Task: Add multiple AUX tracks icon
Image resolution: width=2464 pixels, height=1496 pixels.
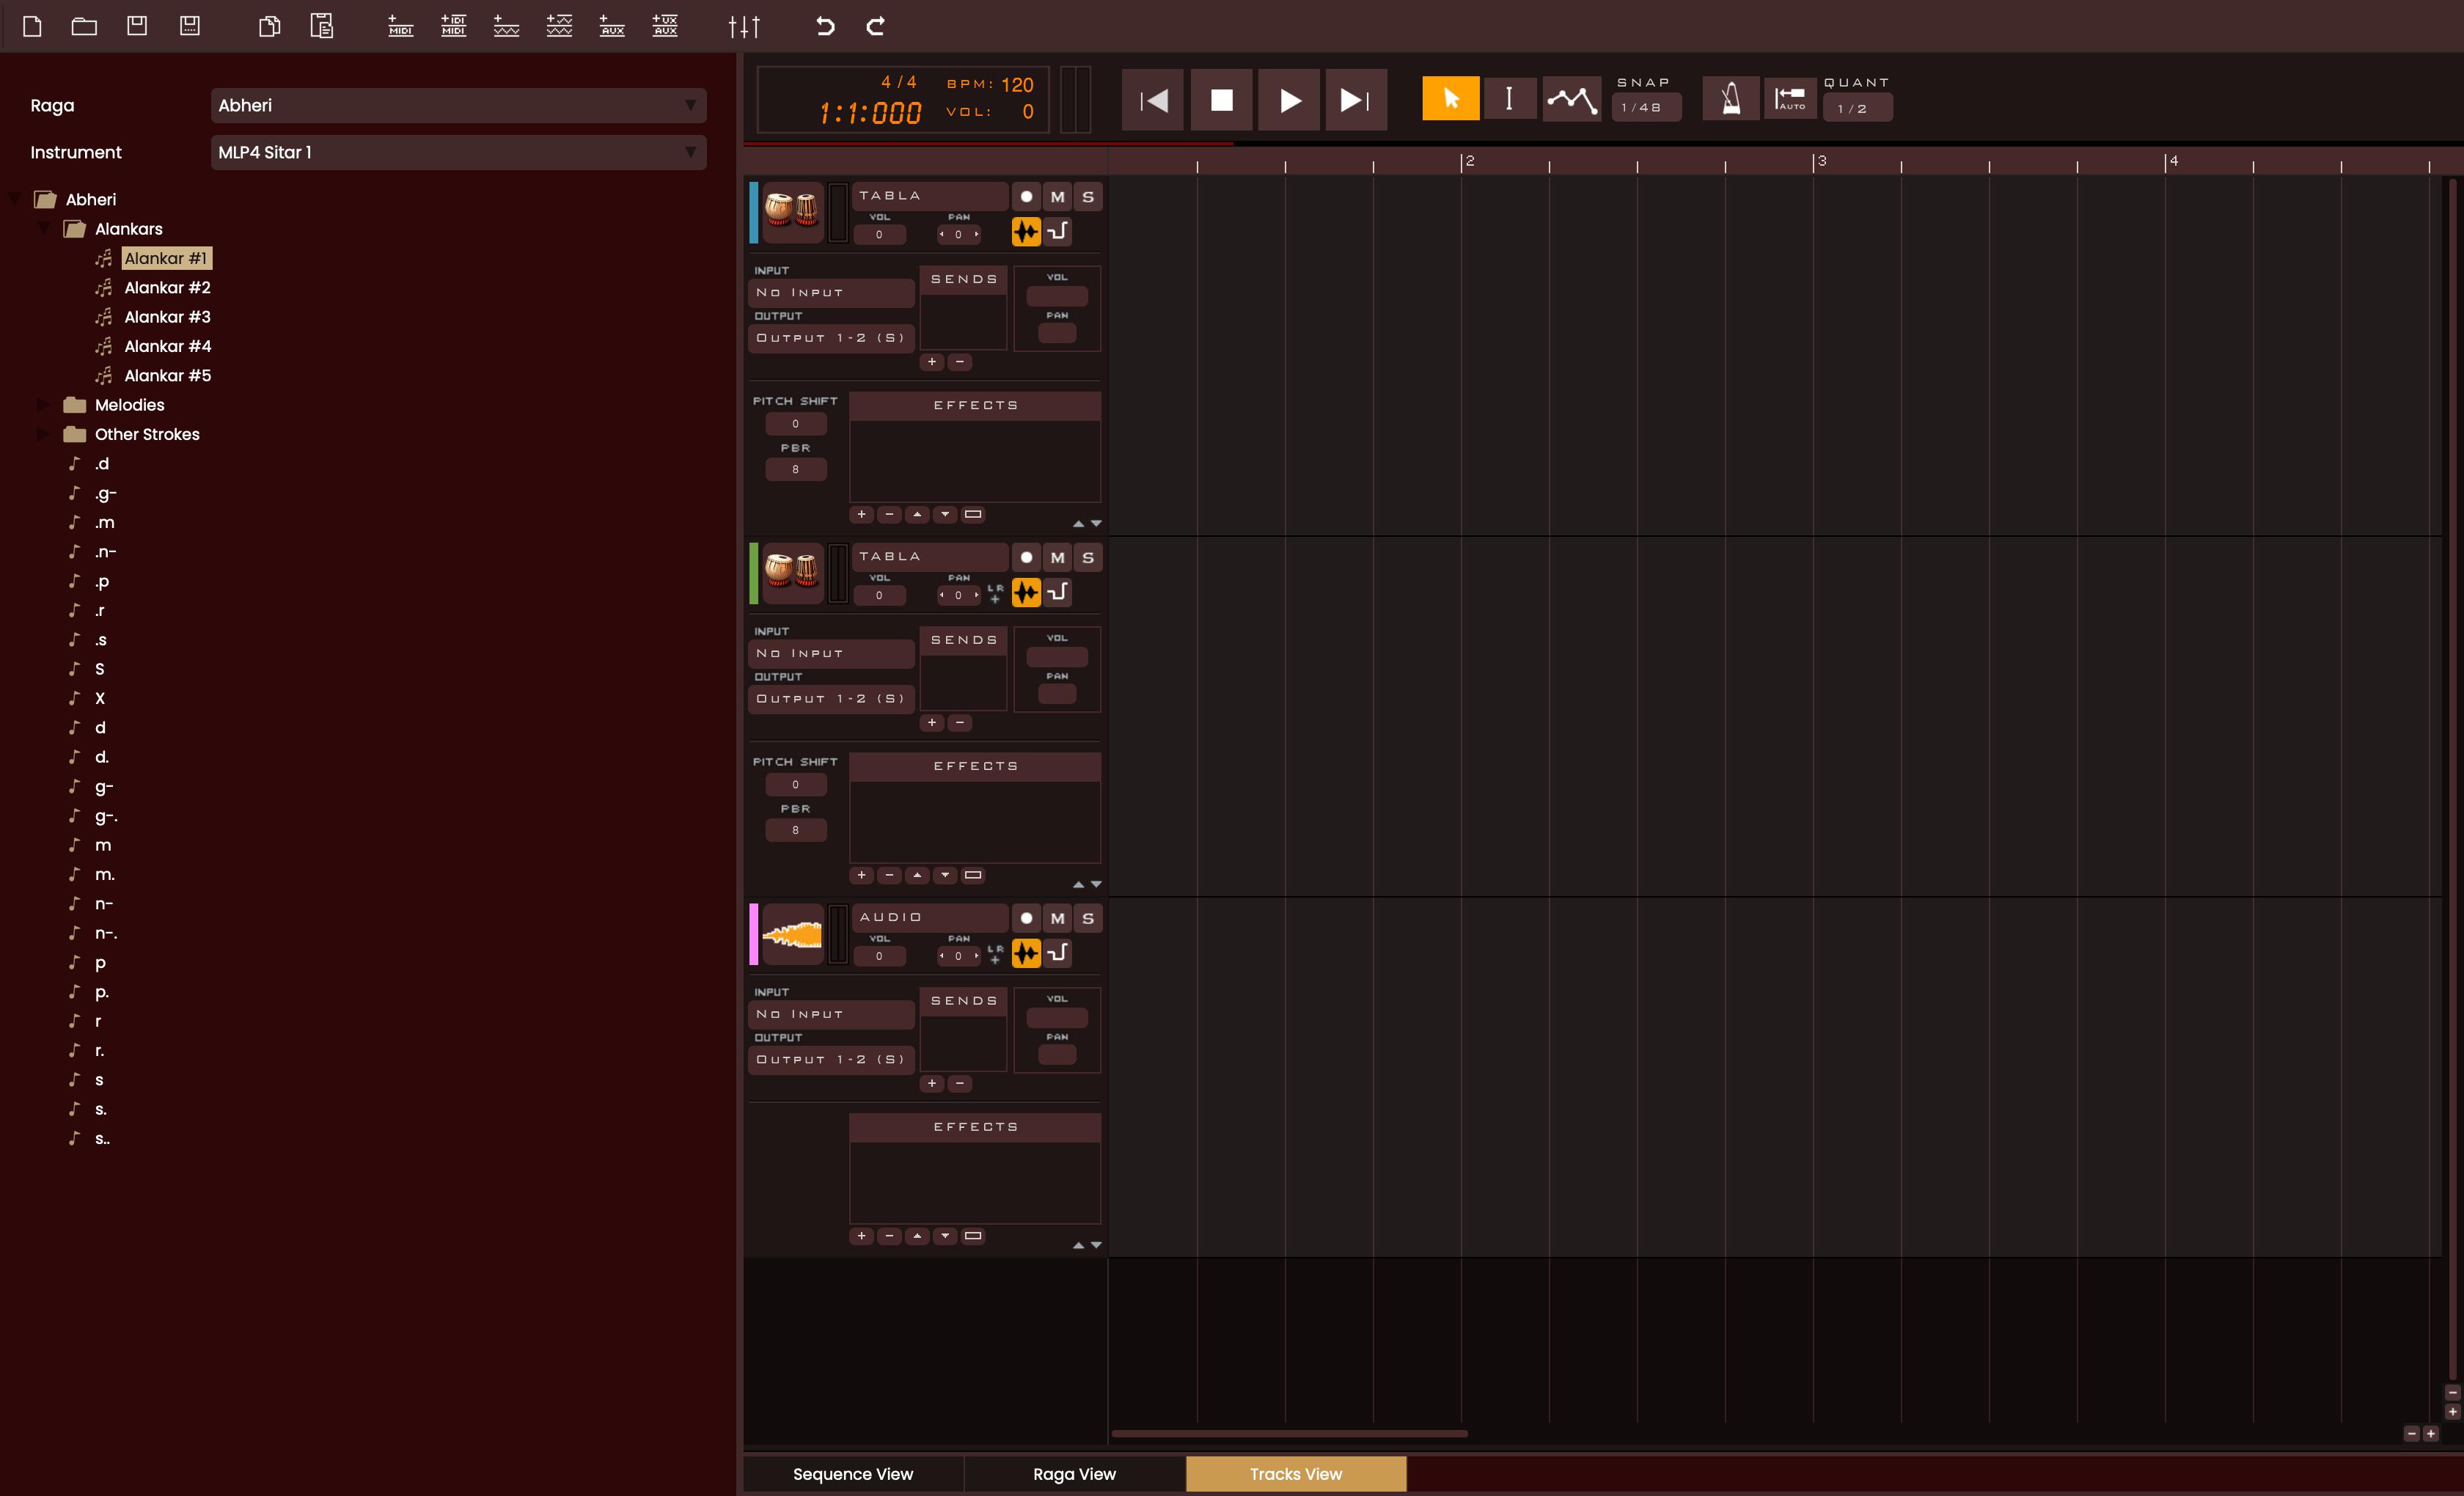Action: (x=665, y=26)
